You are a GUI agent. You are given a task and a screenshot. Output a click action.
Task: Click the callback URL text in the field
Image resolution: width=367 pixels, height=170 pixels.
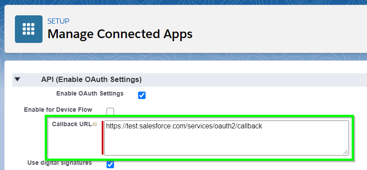(x=184, y=126)
